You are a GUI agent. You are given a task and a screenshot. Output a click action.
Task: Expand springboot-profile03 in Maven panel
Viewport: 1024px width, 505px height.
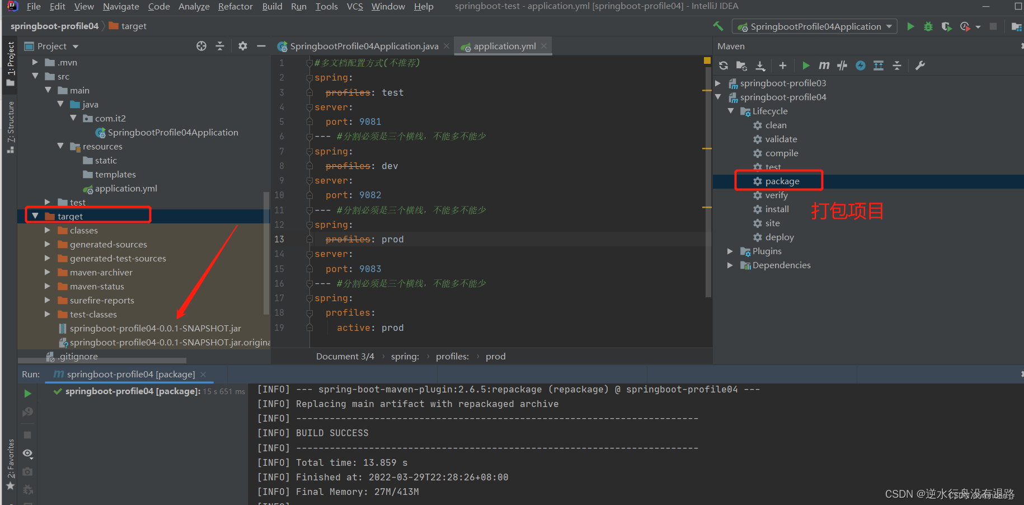click(x=718, y=83)
